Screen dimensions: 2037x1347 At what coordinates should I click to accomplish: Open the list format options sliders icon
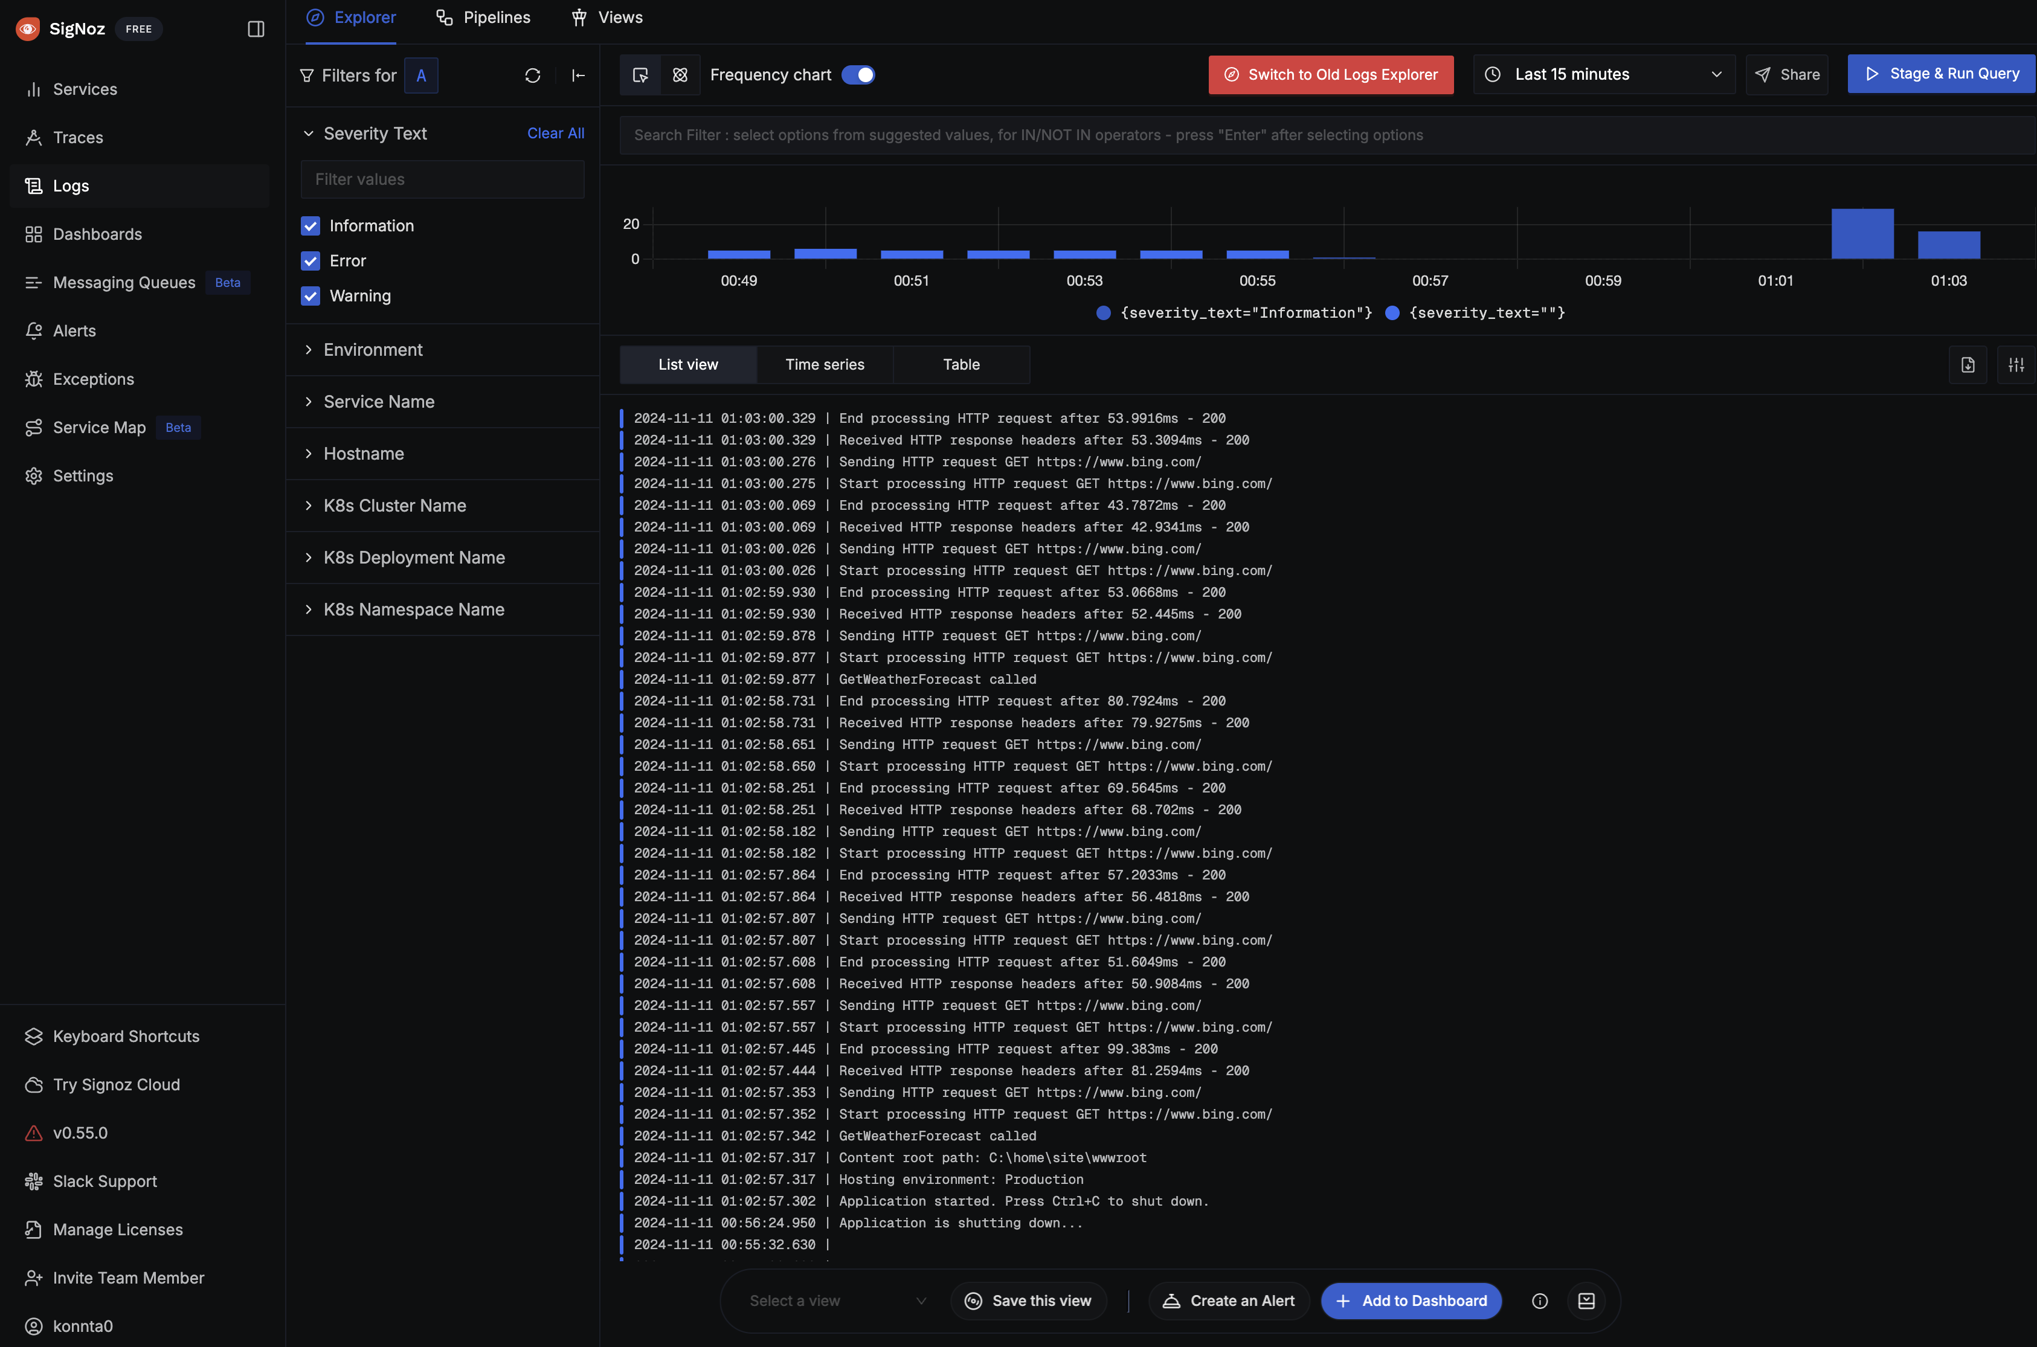coord(2015,365)
